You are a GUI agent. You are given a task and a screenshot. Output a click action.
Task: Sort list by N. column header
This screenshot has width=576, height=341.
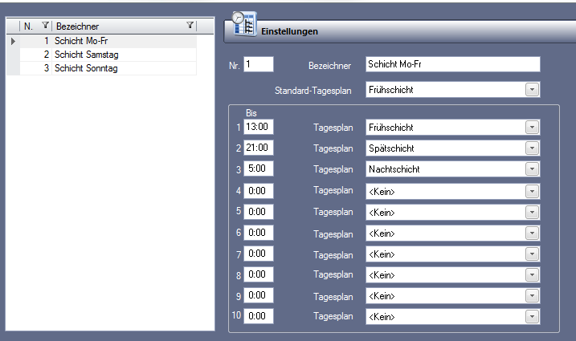30,26
